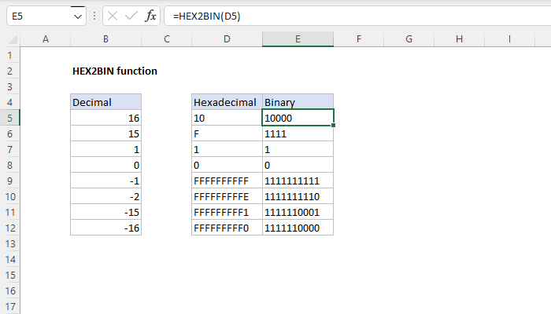Click the Select All corner triangle
This screenshot has height=314, width=551.
[13, 39]
